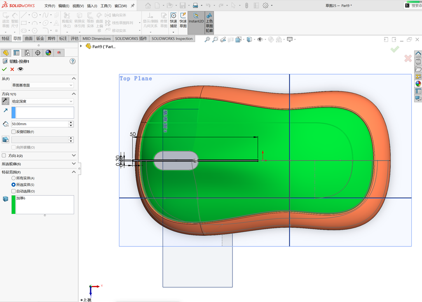Click depth spinner arrows

pos(71,124)
